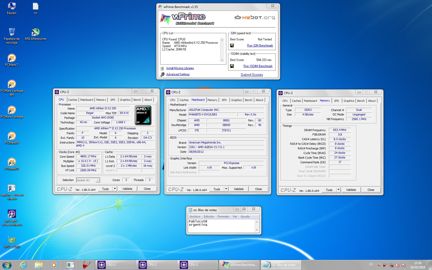Launch PCMark Vantage x64 shortcut
The height and width of the screenshot is (270, 432).
click(x=12, y=88)
